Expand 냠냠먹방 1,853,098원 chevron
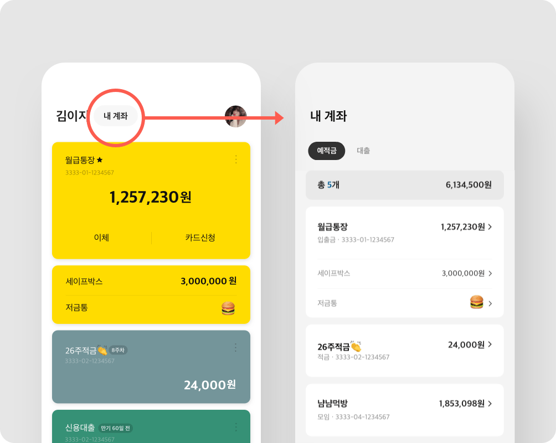 tap(490, 403)
